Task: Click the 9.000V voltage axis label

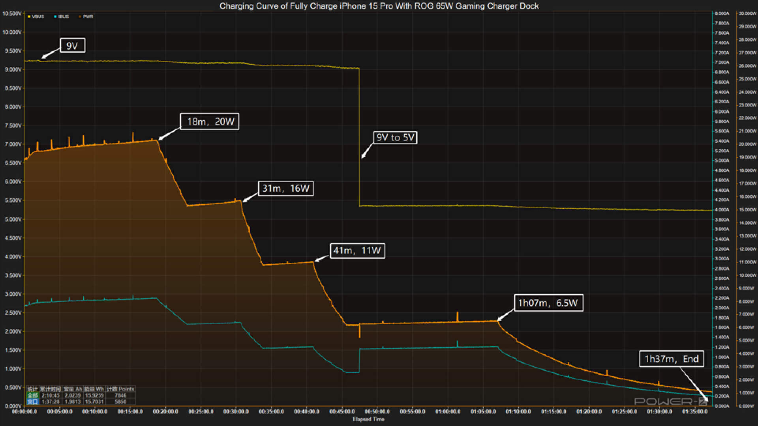Action: [x=13, y=70]
